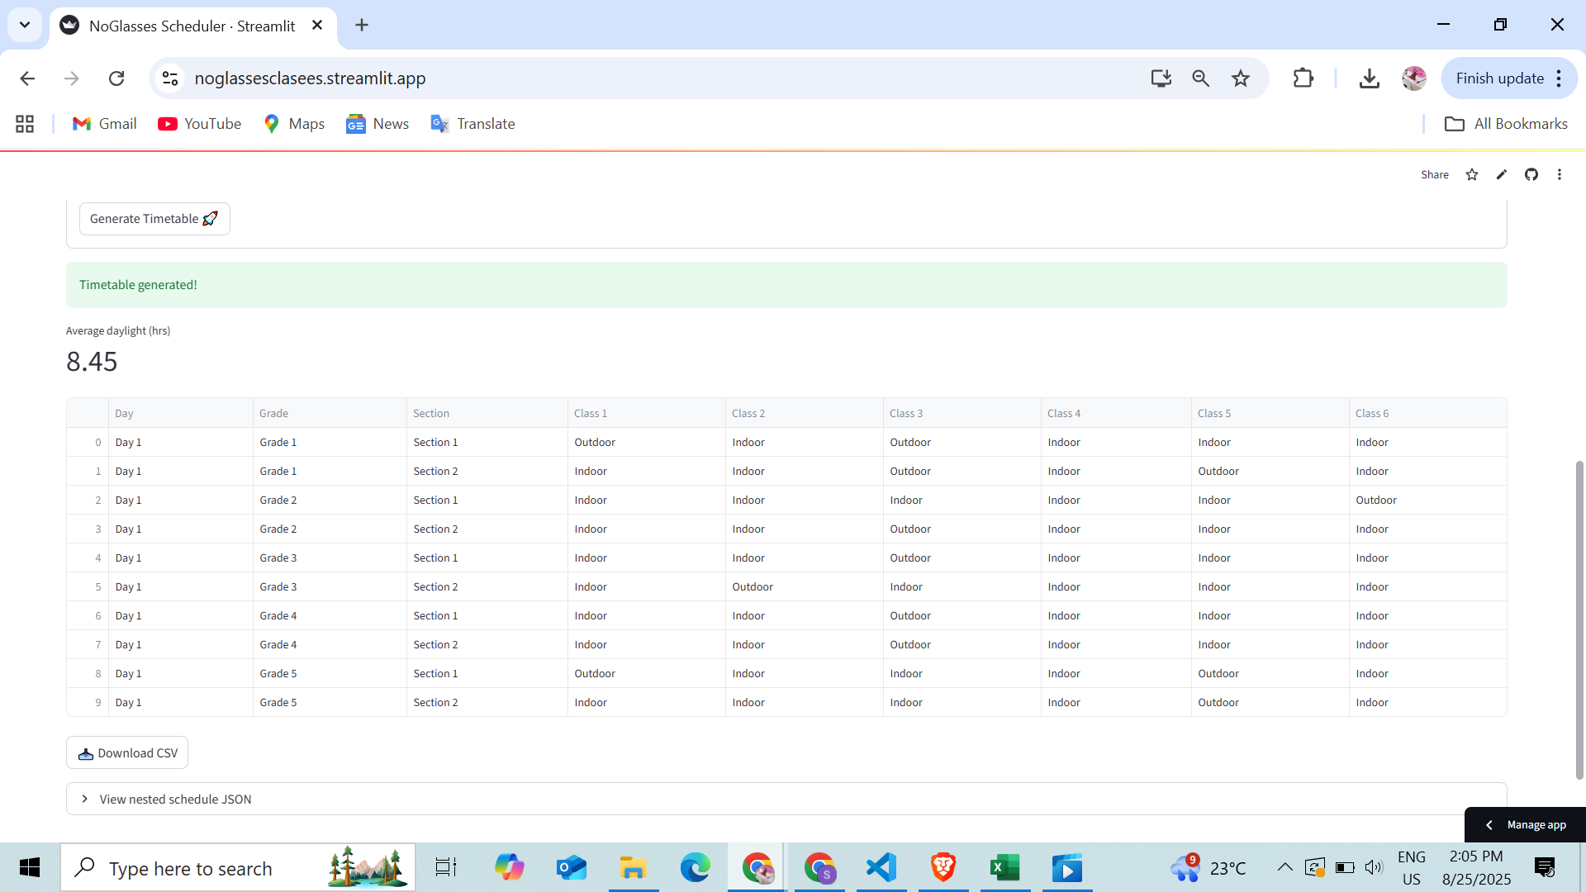
Task: Click the edit pencil icon near Share
Action: point(1501,174)
